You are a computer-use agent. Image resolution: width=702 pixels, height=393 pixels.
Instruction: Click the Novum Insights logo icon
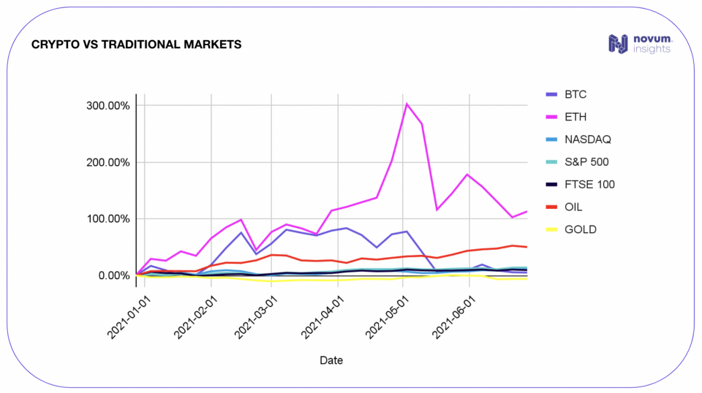point(618,43)
